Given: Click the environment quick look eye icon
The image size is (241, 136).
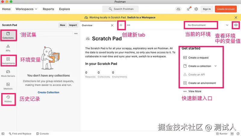Looking at the screenshot, I should [x=236, y=25].
